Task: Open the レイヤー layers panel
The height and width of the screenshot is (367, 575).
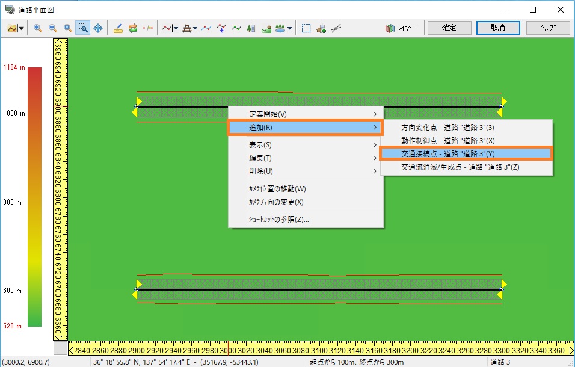Action: click(400, 28)
